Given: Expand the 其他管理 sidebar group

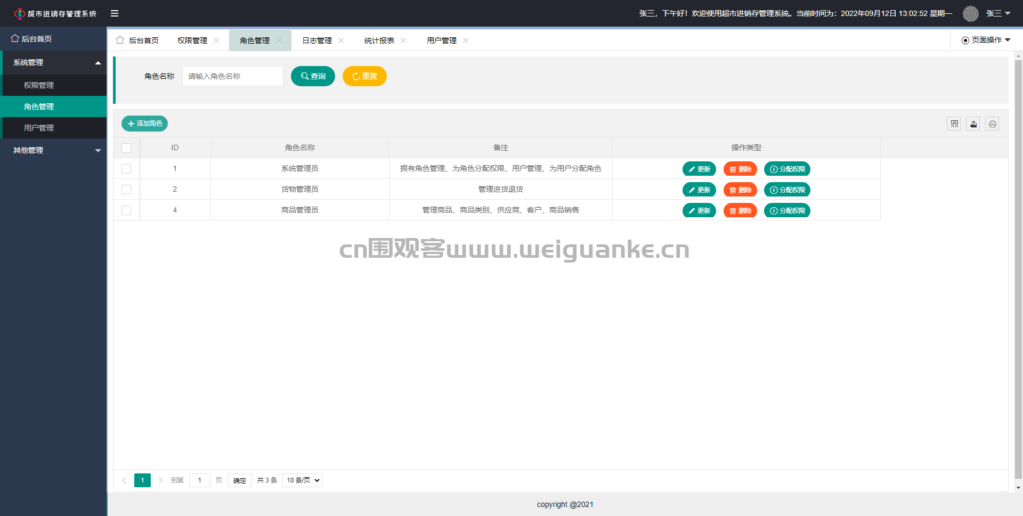Looking at the screenshot, I should pyautogui.click(x=53, y=150).
